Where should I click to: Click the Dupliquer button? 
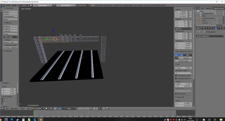tap(7, 26)
